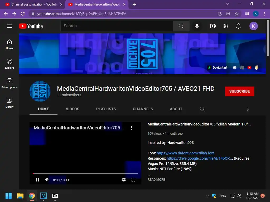
Task: Click the share page icon in toolbar
Action: (x=228, y=14)
